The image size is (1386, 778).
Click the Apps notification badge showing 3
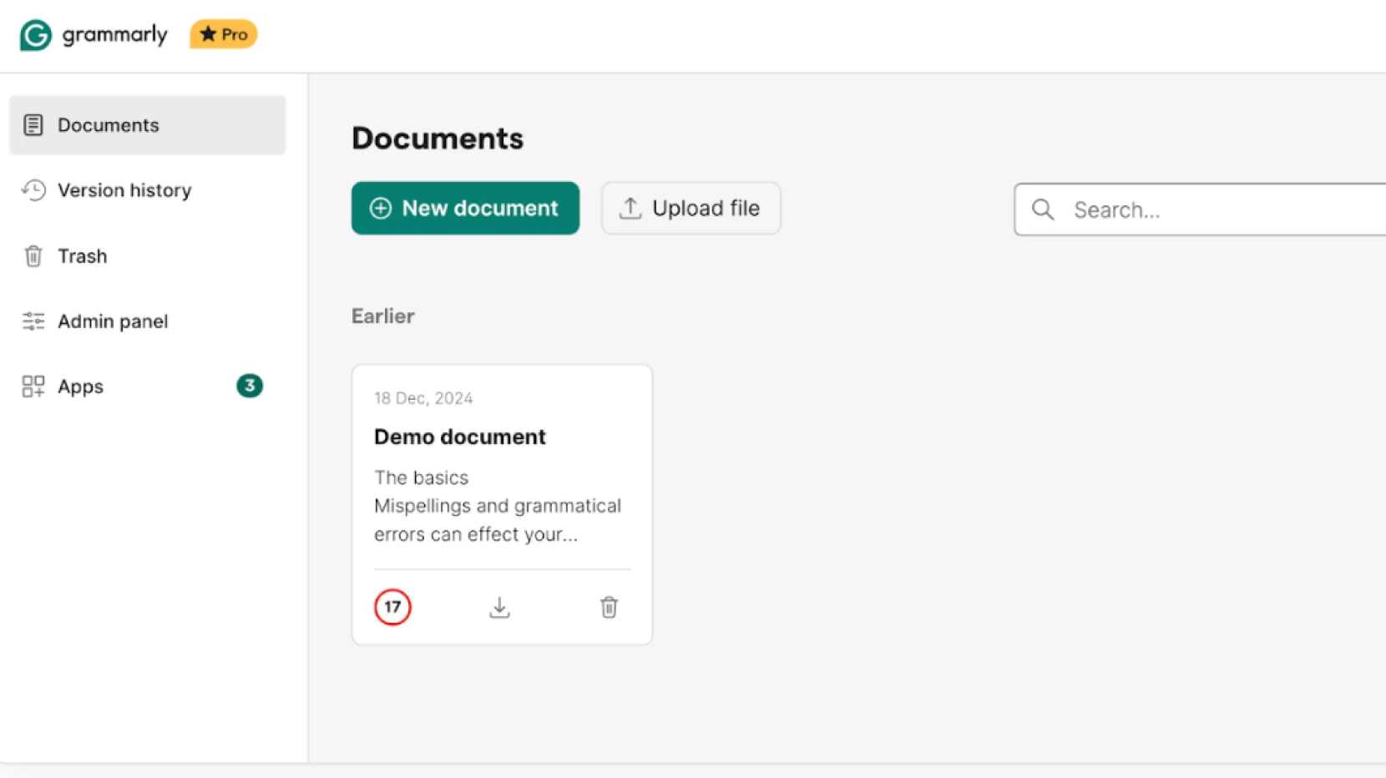pyautogui.click(x=249, y=386)
